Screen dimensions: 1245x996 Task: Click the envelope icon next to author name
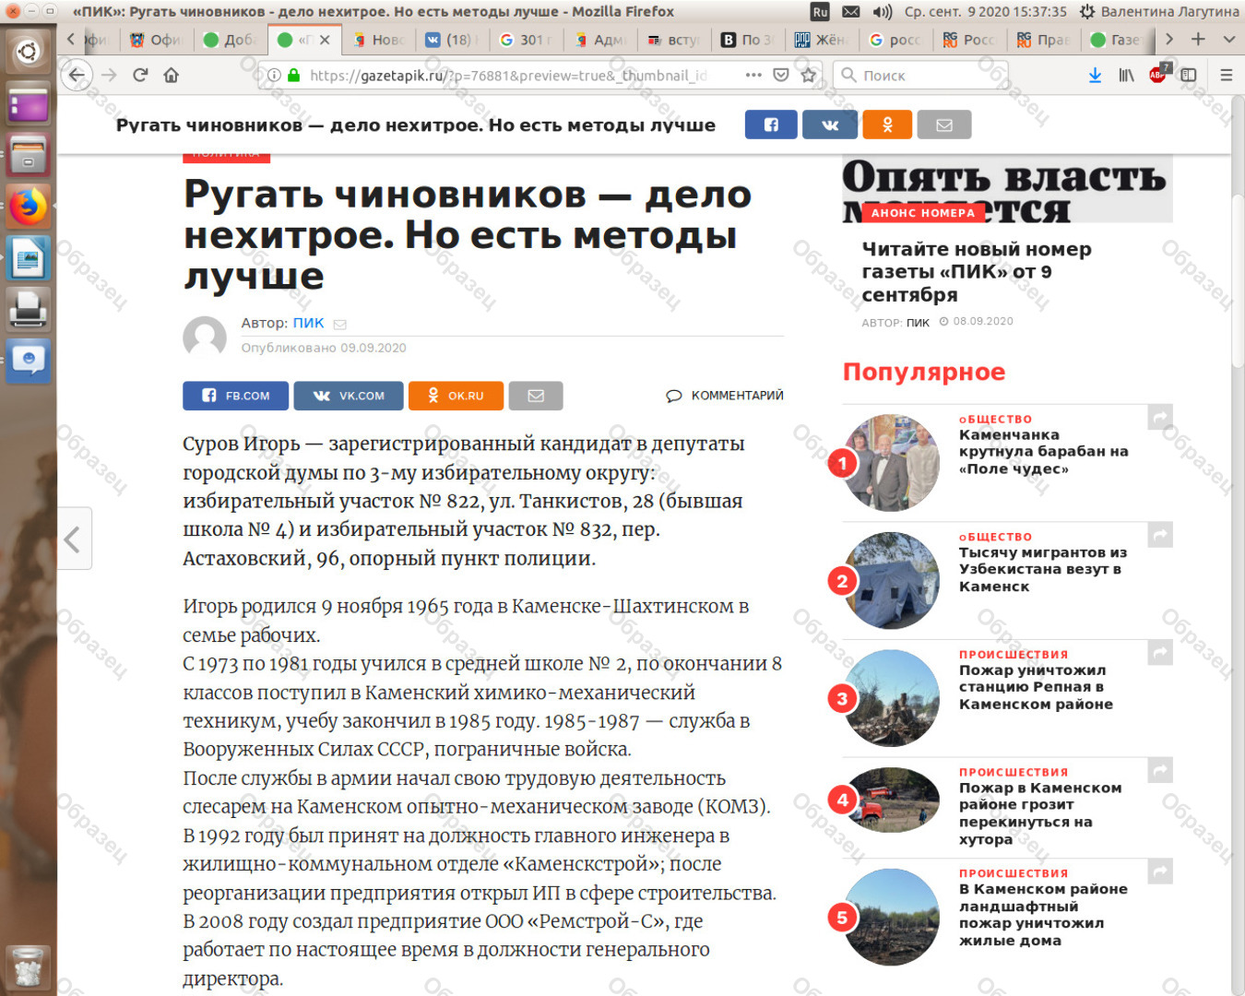coord(339,325)
